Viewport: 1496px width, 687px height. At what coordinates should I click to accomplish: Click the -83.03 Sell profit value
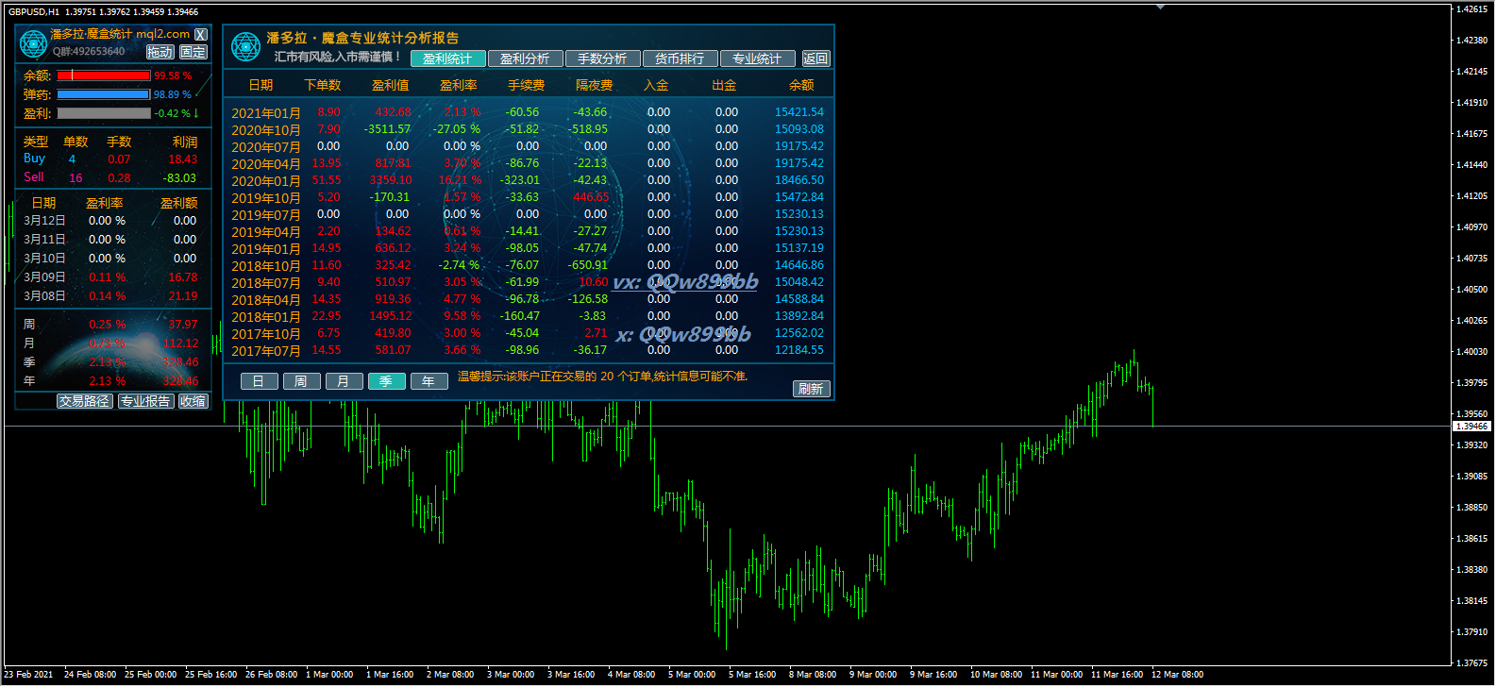[x=179, y=178]
